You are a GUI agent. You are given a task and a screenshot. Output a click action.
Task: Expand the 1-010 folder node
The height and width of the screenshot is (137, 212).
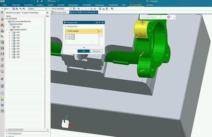(x=9, y=32)
